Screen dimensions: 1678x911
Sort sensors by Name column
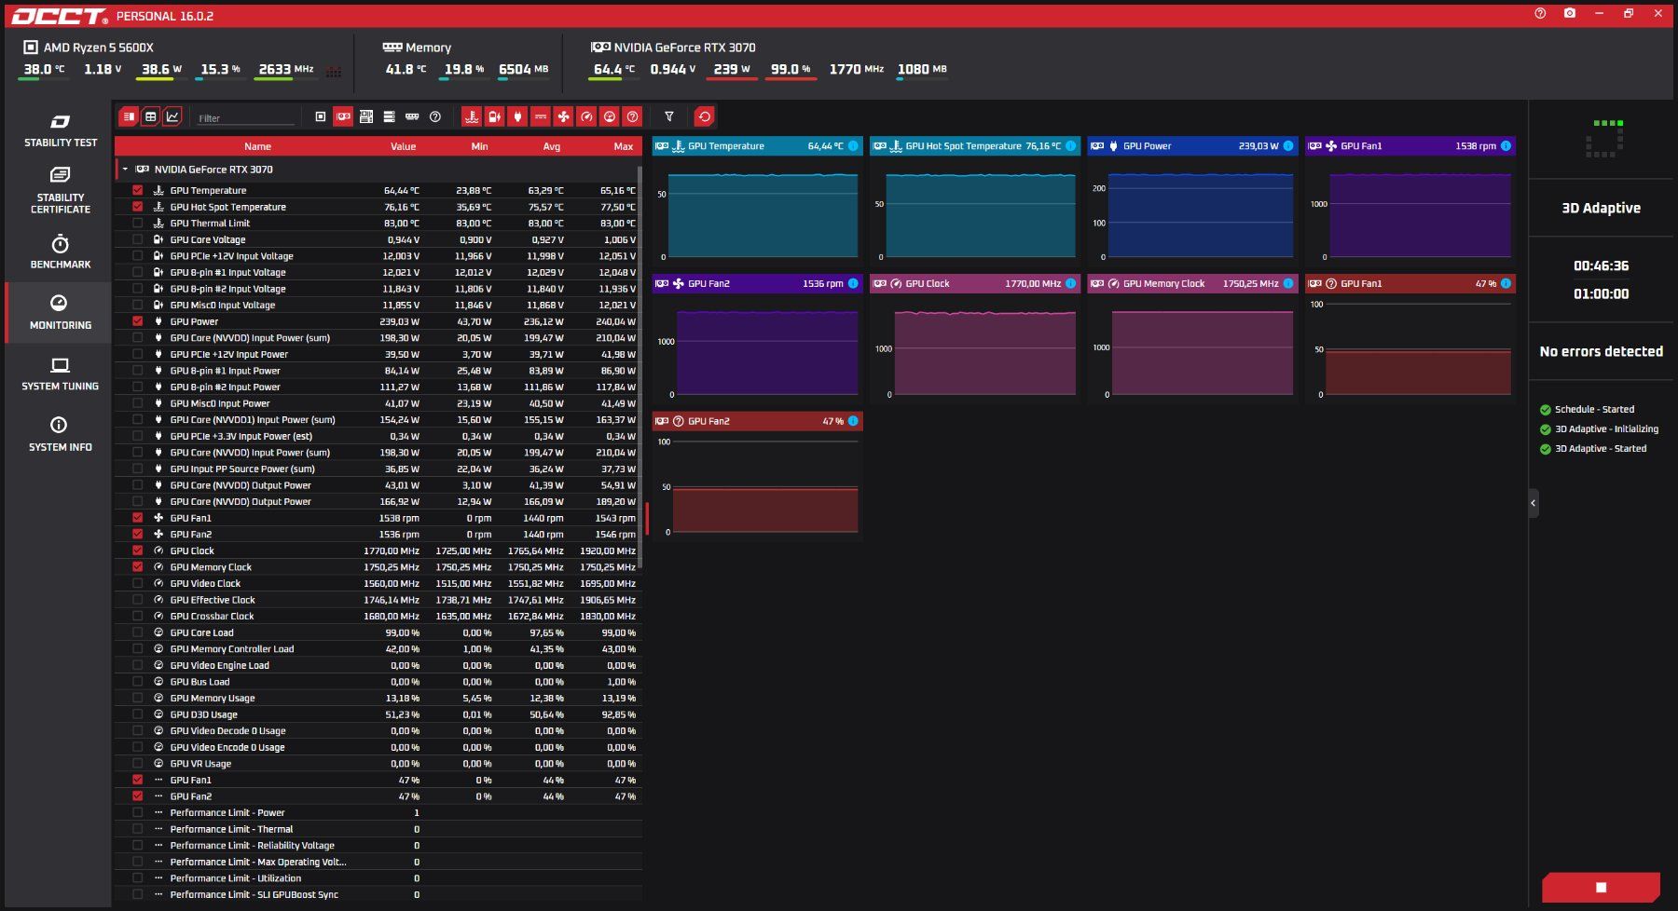[x=257, y=146]
